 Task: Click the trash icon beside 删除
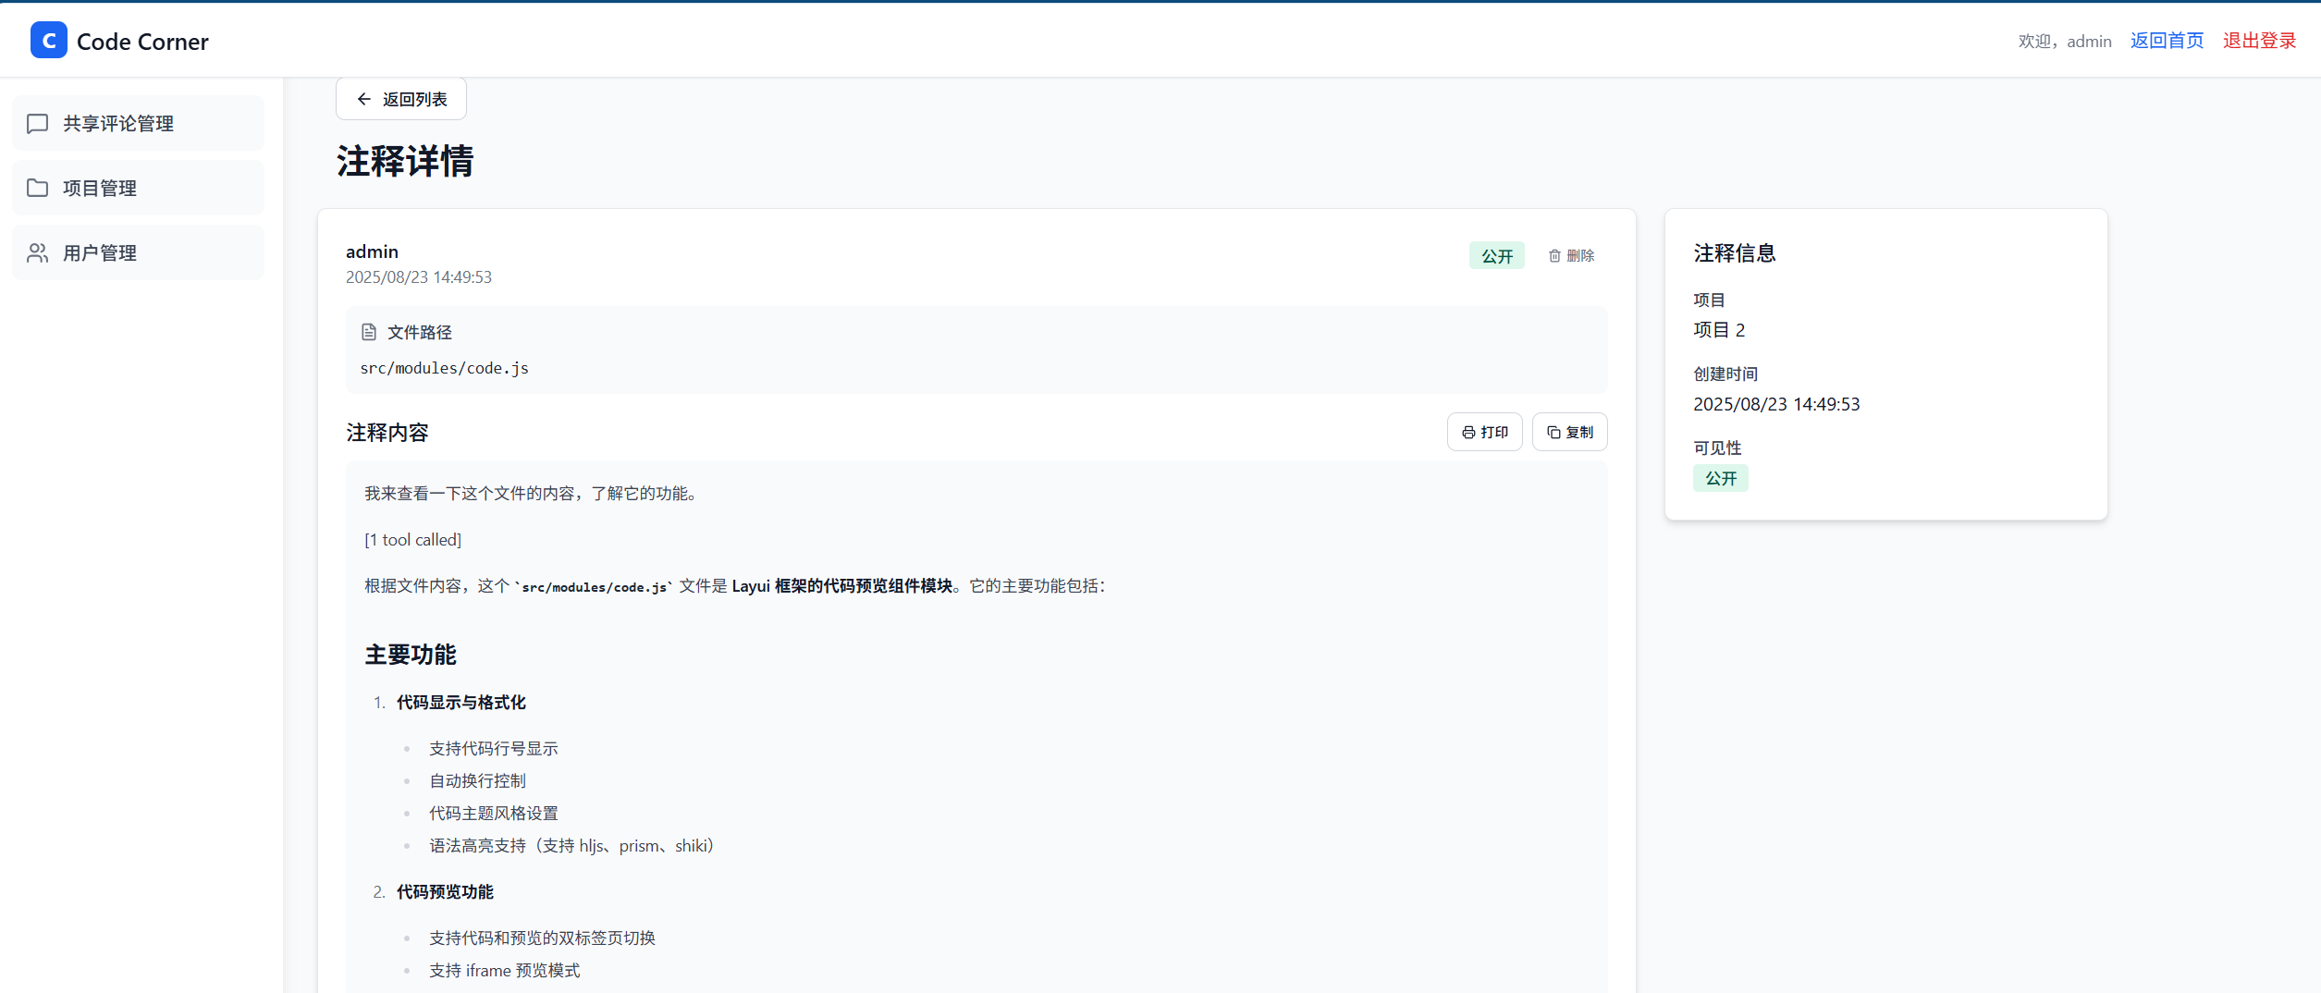click(x=1554, y=256)
